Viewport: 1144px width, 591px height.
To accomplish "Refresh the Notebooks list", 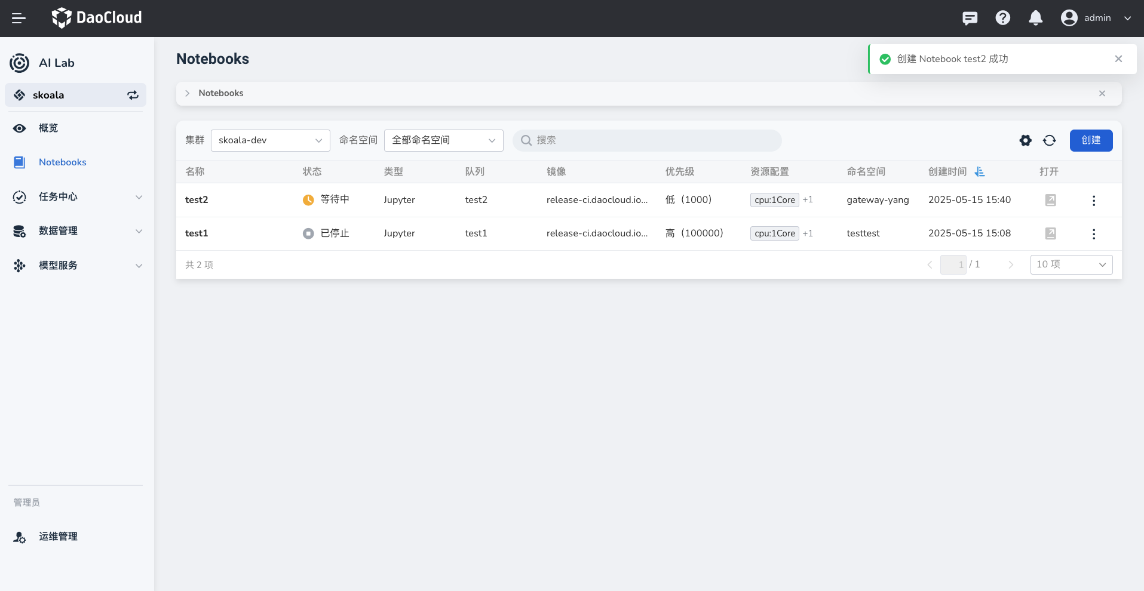I will point(1049,140).
